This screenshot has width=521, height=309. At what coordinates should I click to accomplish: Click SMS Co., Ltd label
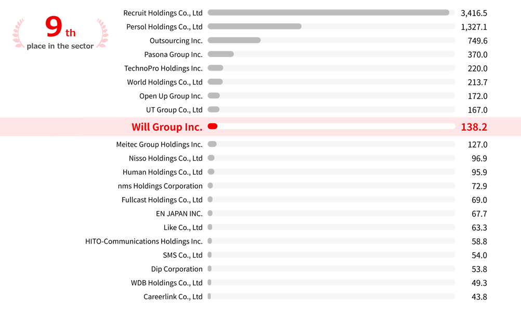coord(183,256)
